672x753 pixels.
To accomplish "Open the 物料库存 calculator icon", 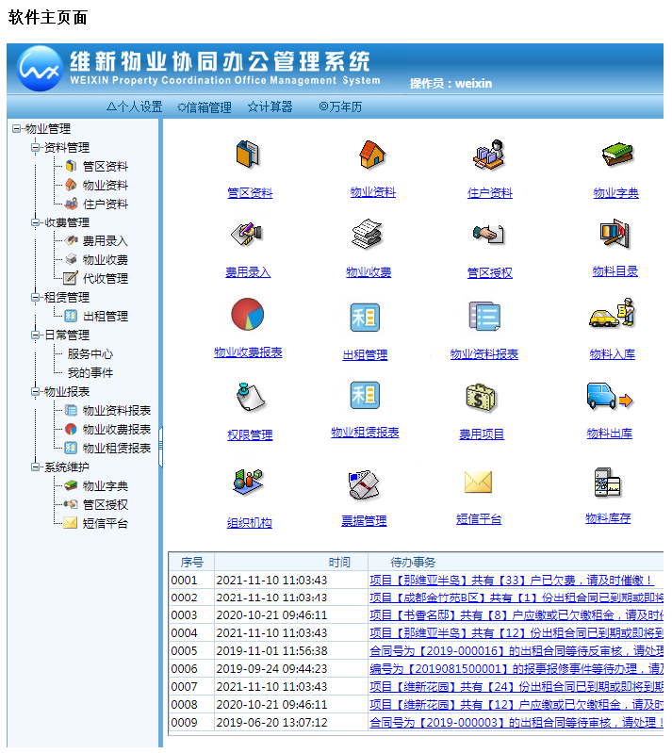I will [608, 483].
